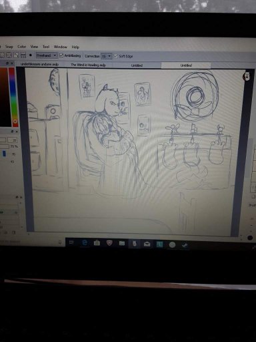Screen dimensions: 256x342
Task: Open the Correction value dropdown
Action: (x=107, y=56)
